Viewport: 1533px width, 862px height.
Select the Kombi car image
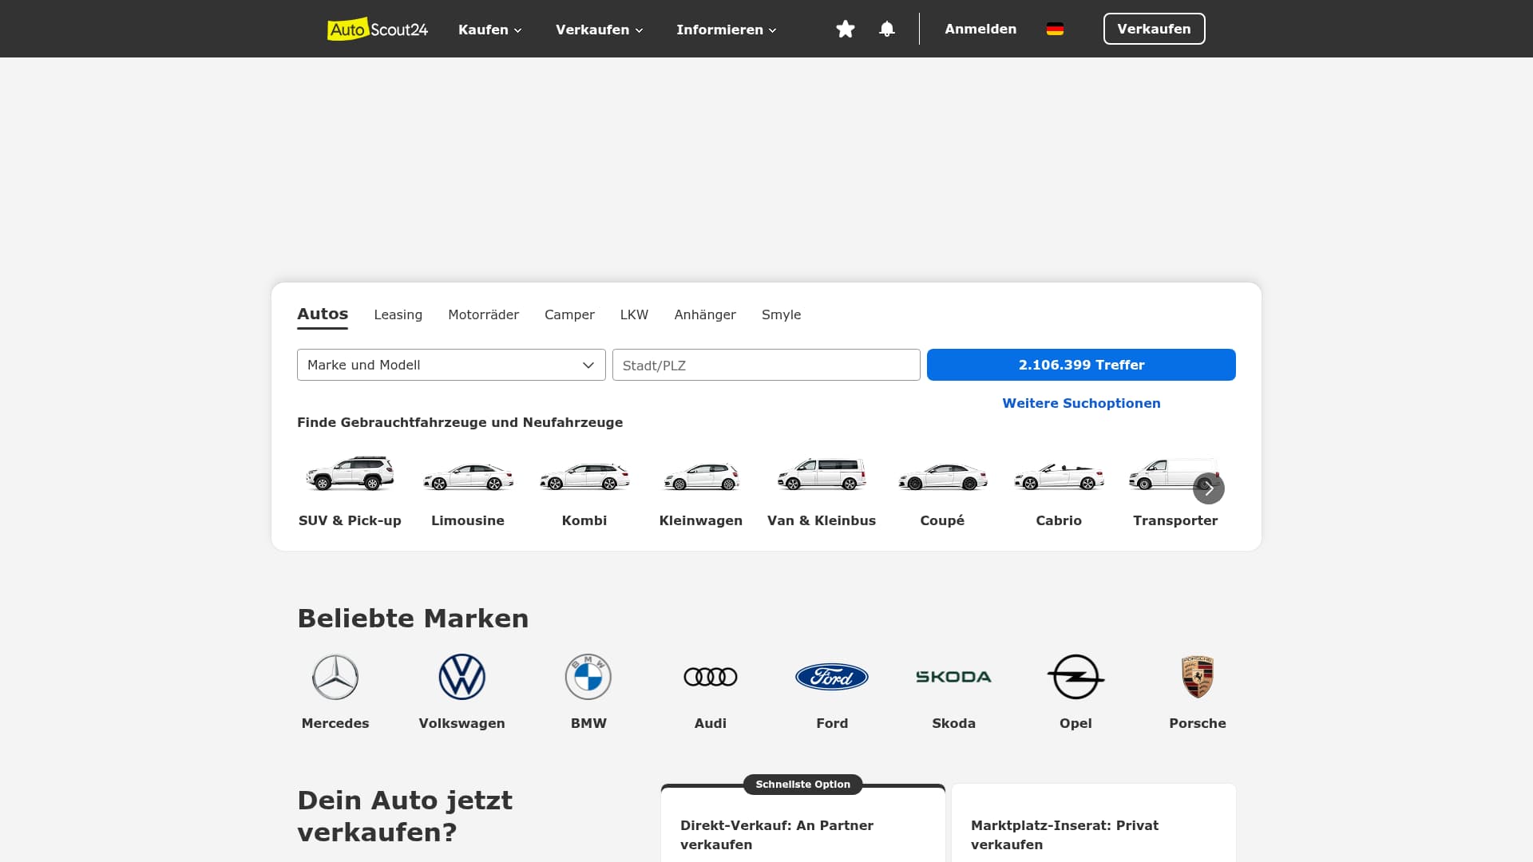tap(584, 476)
